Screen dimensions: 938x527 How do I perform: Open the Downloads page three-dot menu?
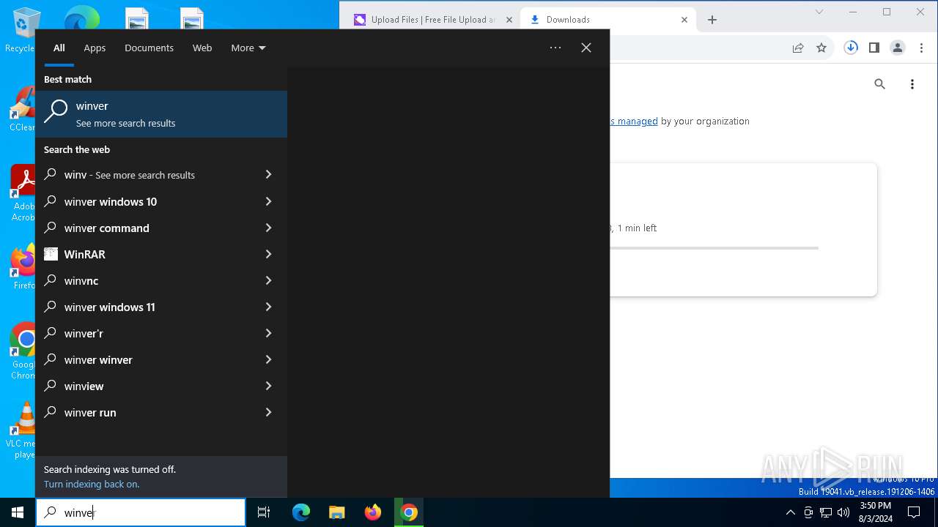912,84
